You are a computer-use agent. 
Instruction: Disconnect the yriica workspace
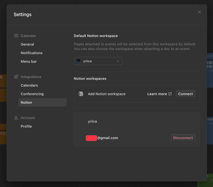183,138
